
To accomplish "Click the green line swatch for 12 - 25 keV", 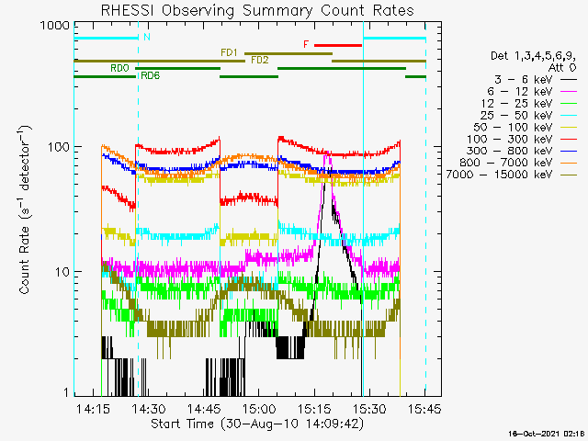I will 569,104.
